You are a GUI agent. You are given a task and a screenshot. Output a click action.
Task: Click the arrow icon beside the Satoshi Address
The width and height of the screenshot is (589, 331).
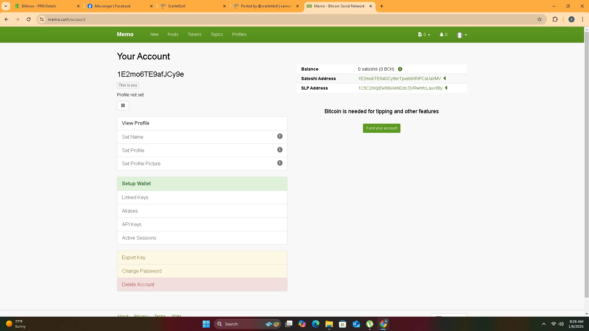pos(444,79)
